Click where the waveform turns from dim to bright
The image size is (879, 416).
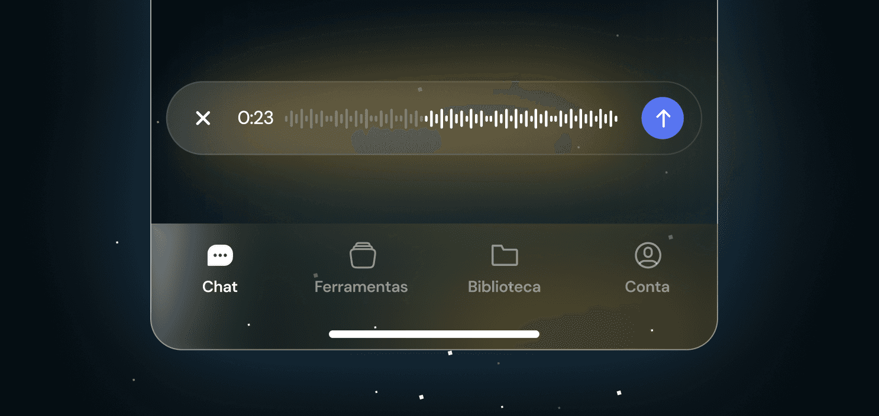click(x=424, y=118)
